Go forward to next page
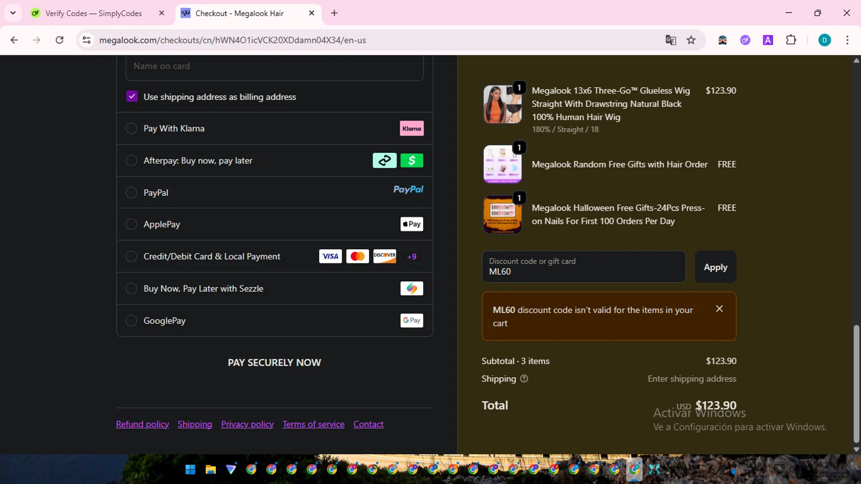The height and width of the screenshot is (484, 861). [x=37, y=40]
